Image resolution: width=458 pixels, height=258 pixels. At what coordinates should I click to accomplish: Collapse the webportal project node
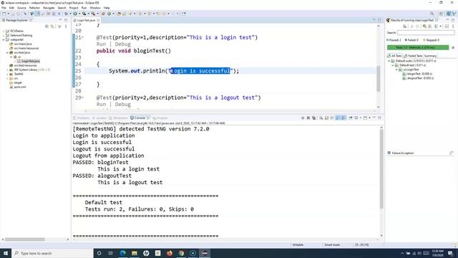4,39
